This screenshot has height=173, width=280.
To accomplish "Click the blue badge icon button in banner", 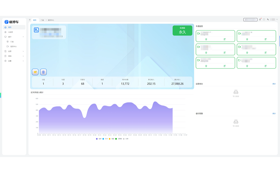I will point(43,72).
